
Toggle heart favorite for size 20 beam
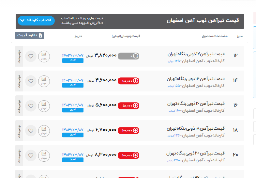pyautogui.click(x=31, y=155)
